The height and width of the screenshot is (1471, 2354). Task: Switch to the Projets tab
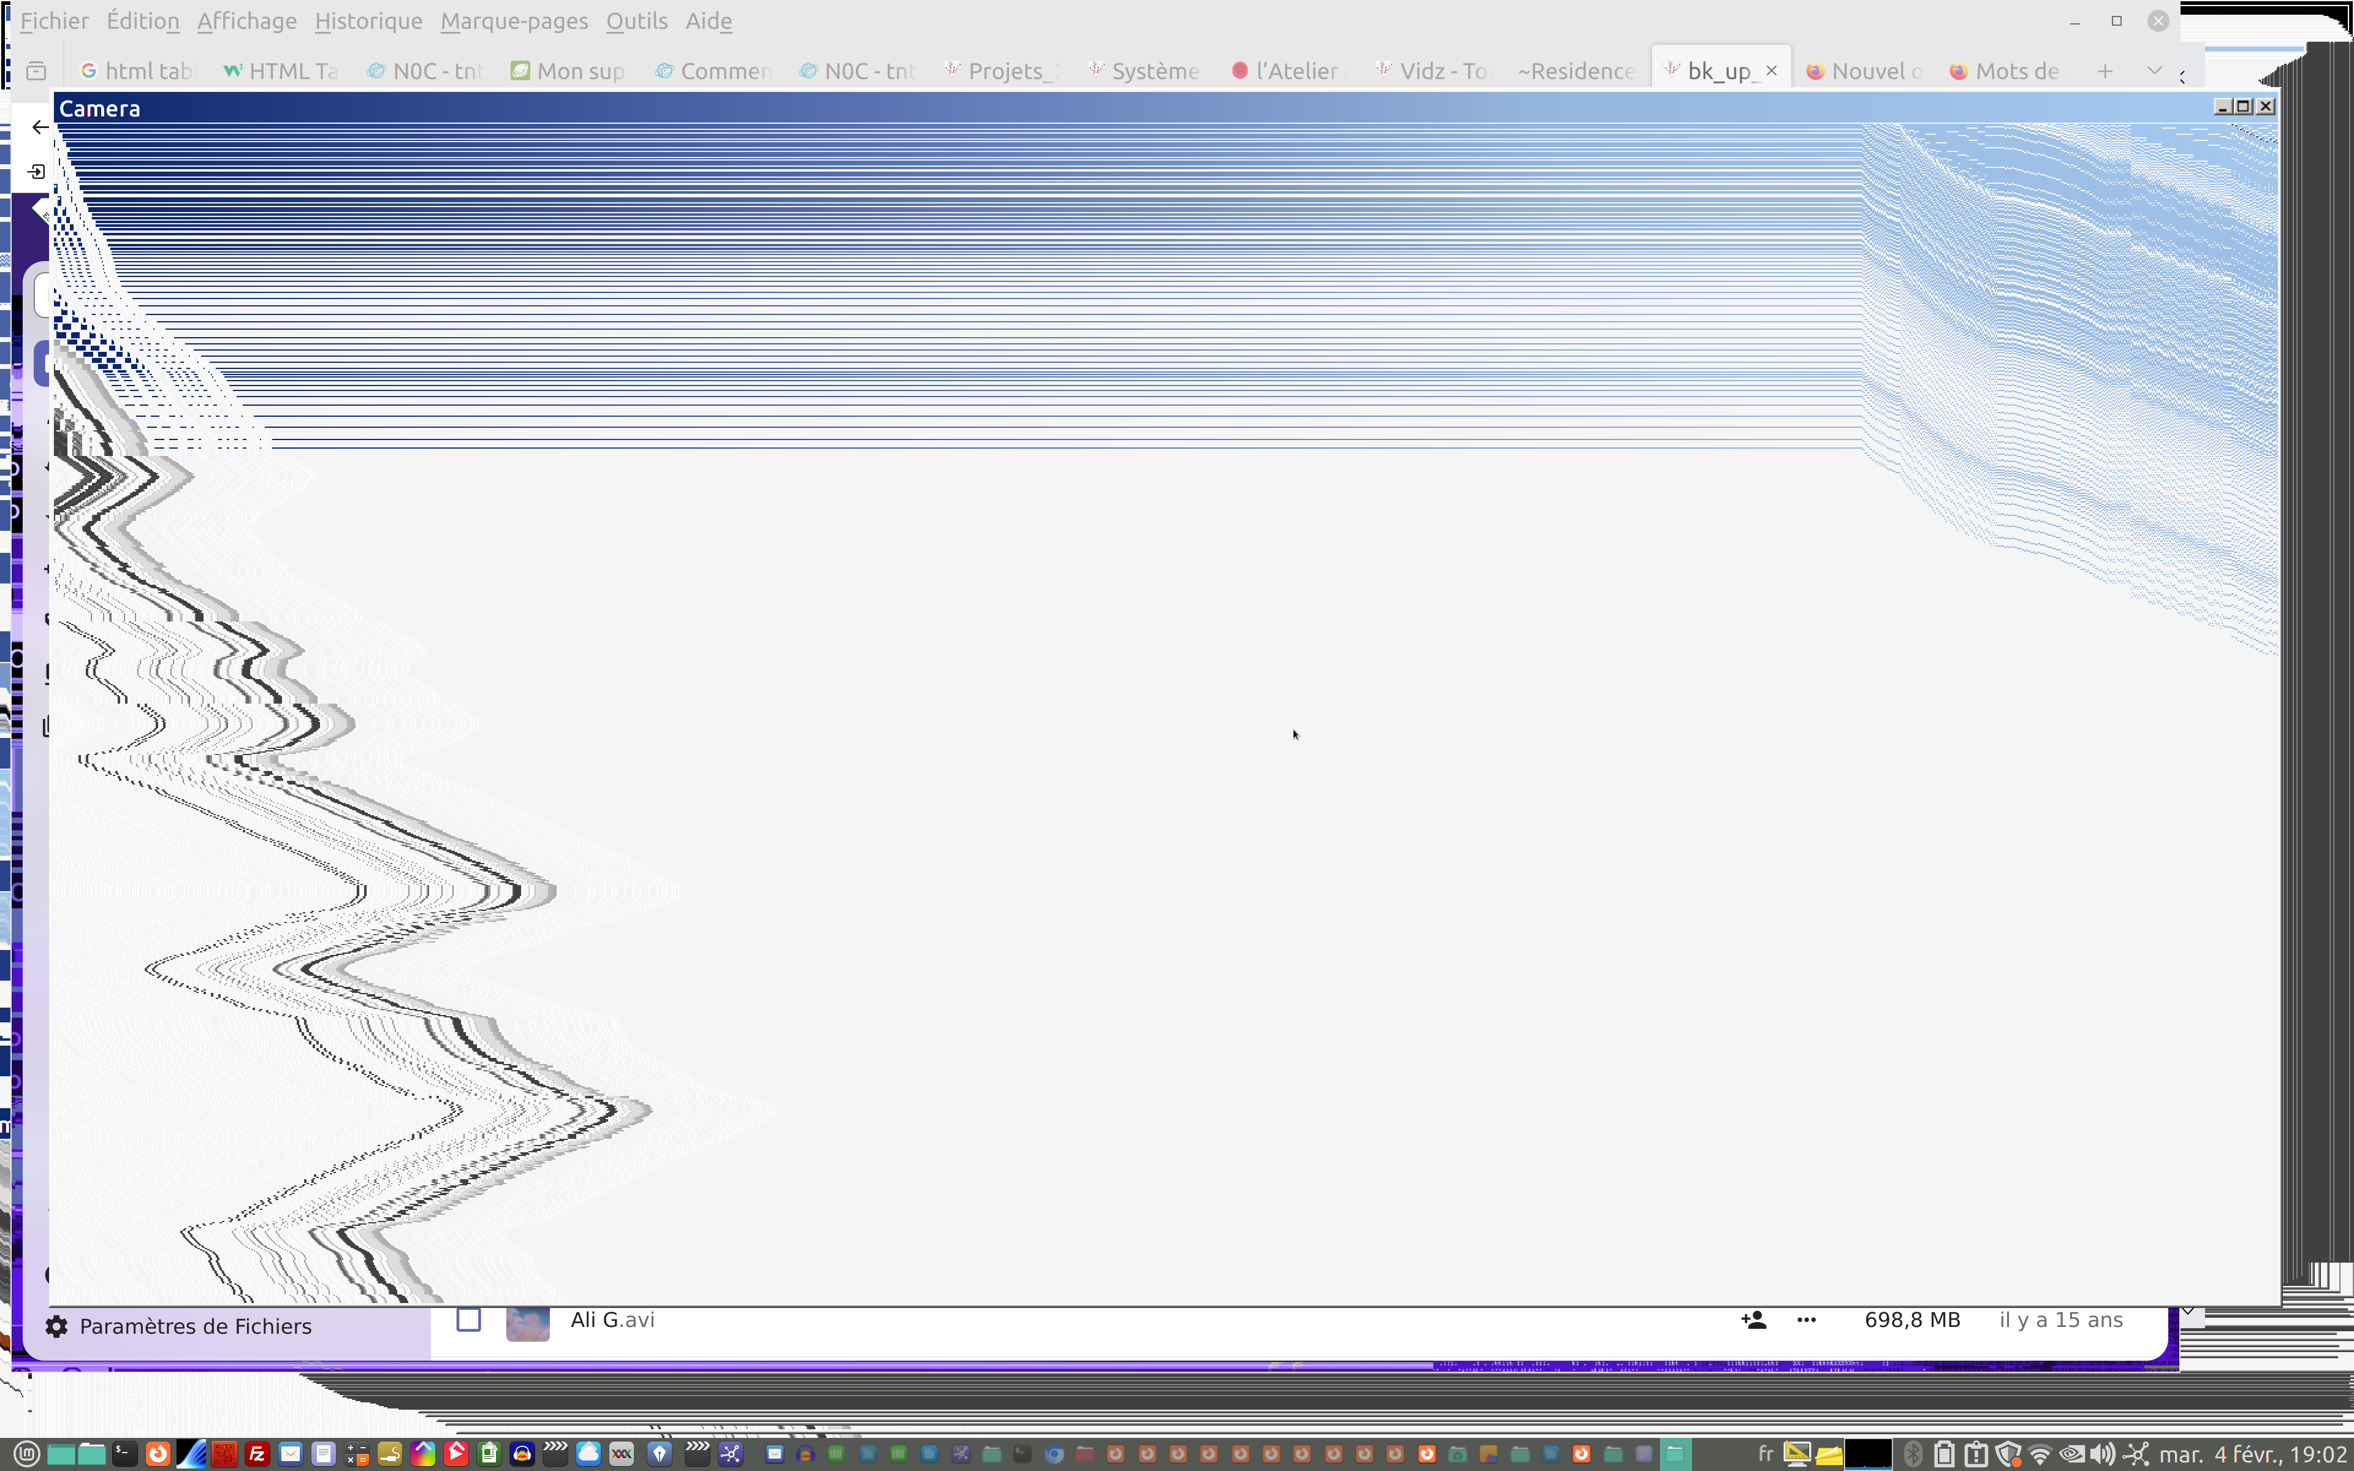pos(1002,71)
